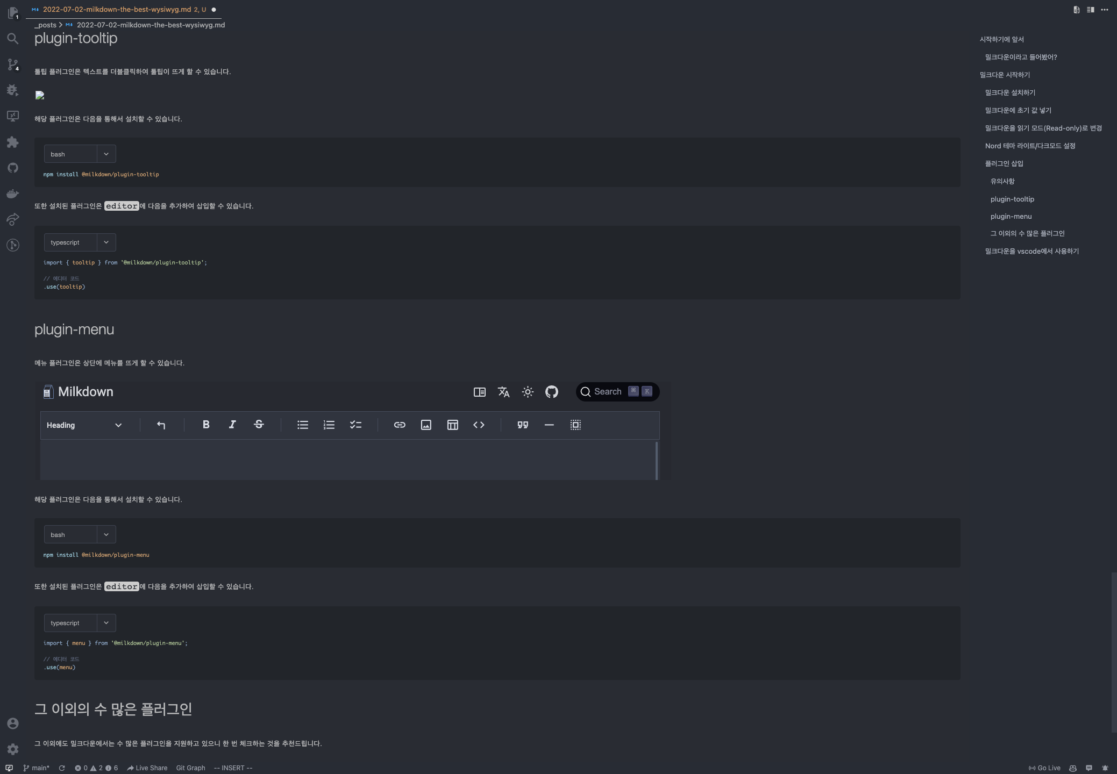Open the Accounts icon
The height and width of the screenshot is (774, 1117).
[x=13, y=723]
